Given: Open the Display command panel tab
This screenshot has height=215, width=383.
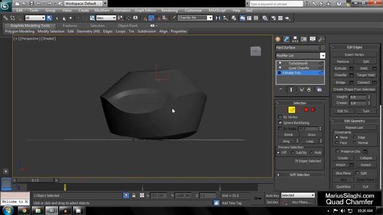Looking at the screenshot, I should [312, 39].
